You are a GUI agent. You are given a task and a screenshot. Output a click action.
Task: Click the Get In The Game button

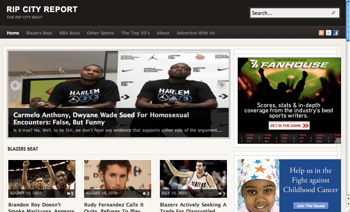point(289,125)
